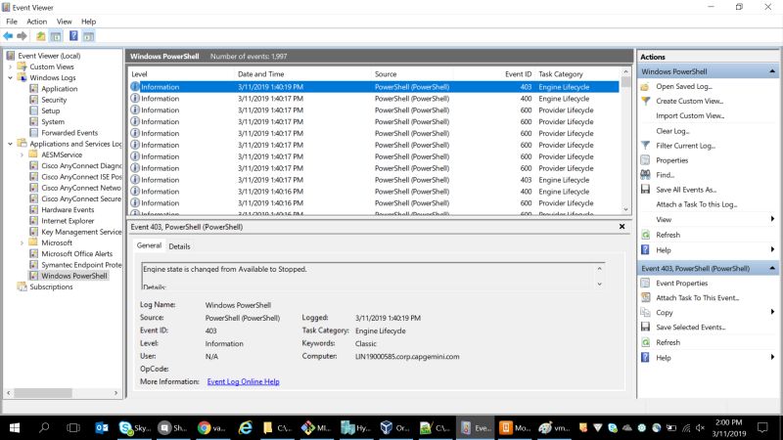Screen dimensions: 783x440
Task: Close the event preview pane
Action: 622,227
